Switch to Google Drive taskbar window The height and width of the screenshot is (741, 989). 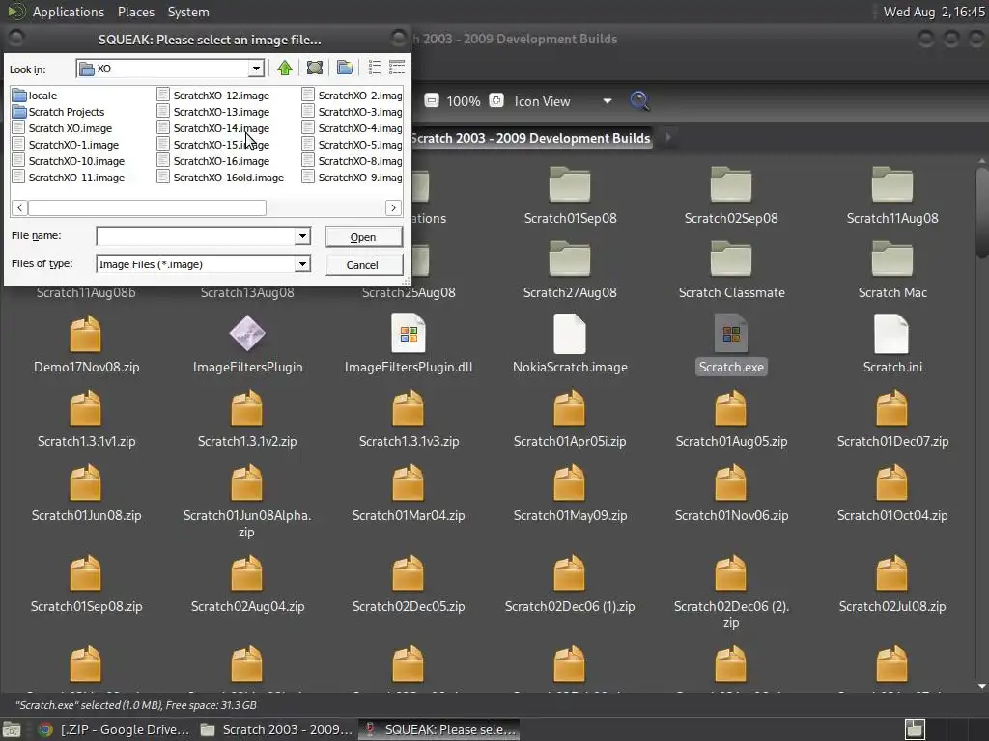point(114,729)
